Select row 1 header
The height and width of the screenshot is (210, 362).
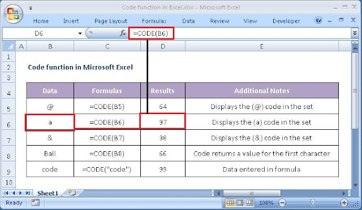coord(9,56)
